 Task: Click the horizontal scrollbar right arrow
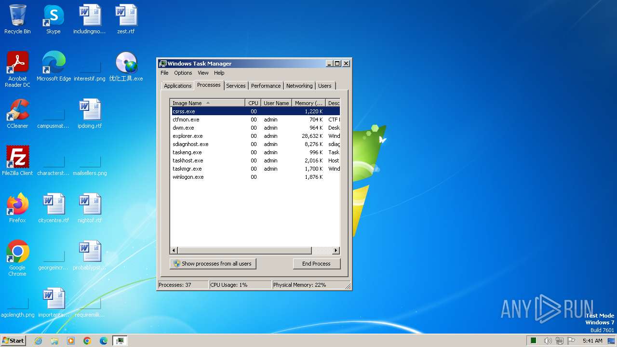coord(336,251)
